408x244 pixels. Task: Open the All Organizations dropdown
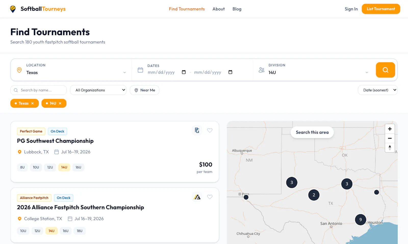tap(98, 90)
